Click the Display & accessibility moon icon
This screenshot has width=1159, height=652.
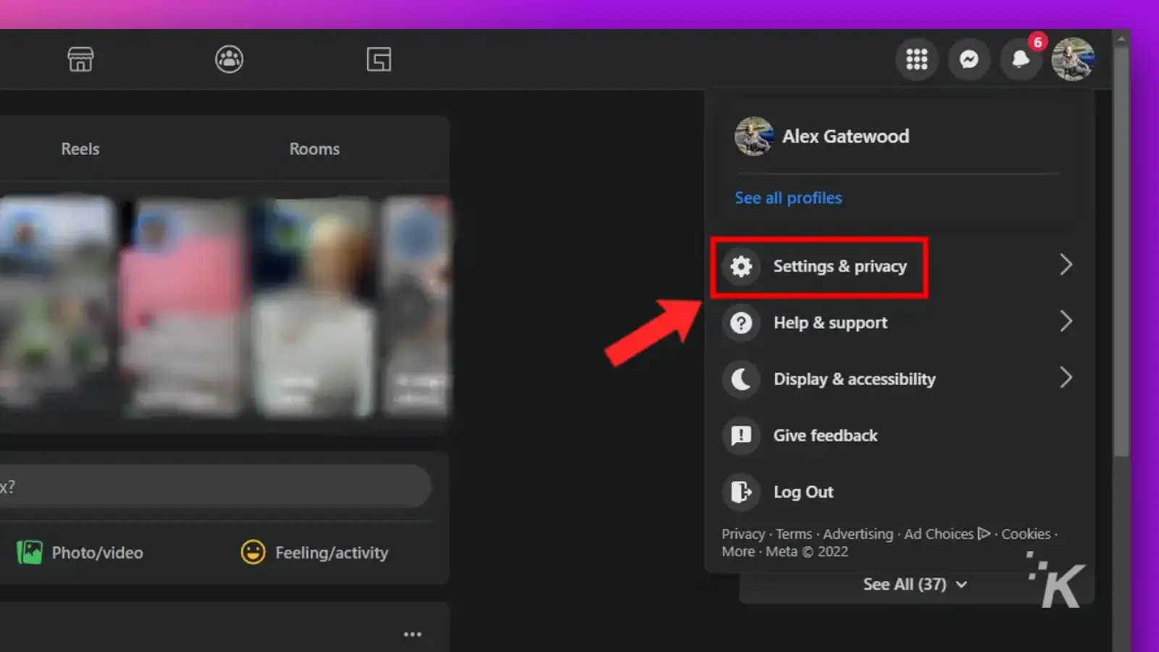[x=741, y=379]
